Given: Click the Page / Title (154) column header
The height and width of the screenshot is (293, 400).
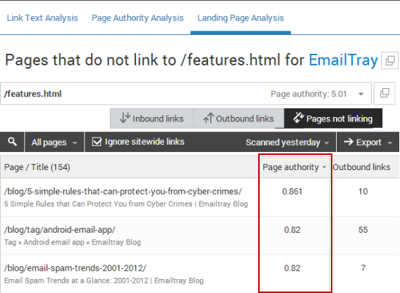Looking at the screenshot, I should click(x=37, y=167).
